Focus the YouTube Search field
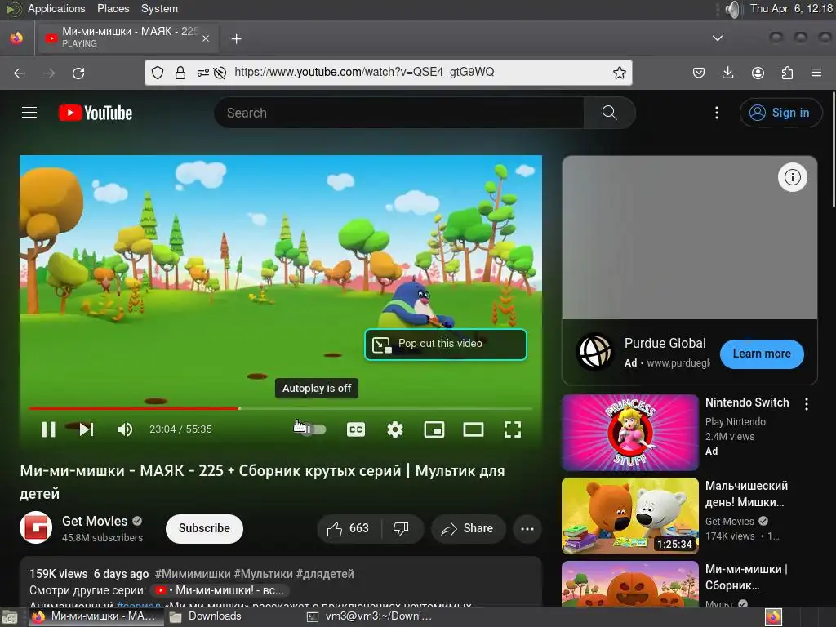The image size is (836, 627). (x=398, y=113)
